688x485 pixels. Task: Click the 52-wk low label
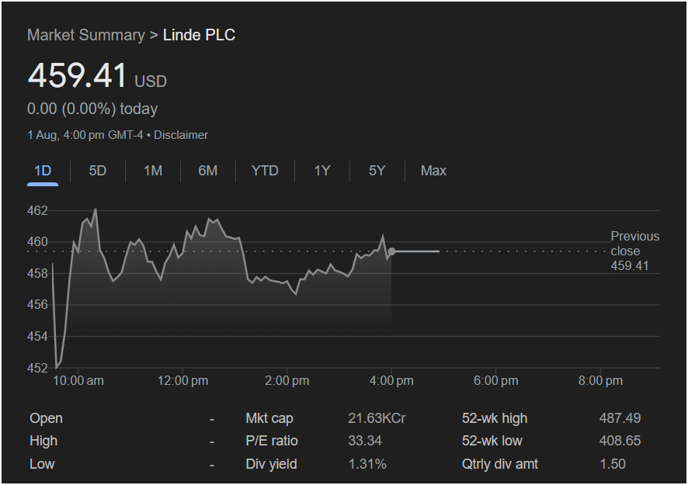(x=492, y=441)
